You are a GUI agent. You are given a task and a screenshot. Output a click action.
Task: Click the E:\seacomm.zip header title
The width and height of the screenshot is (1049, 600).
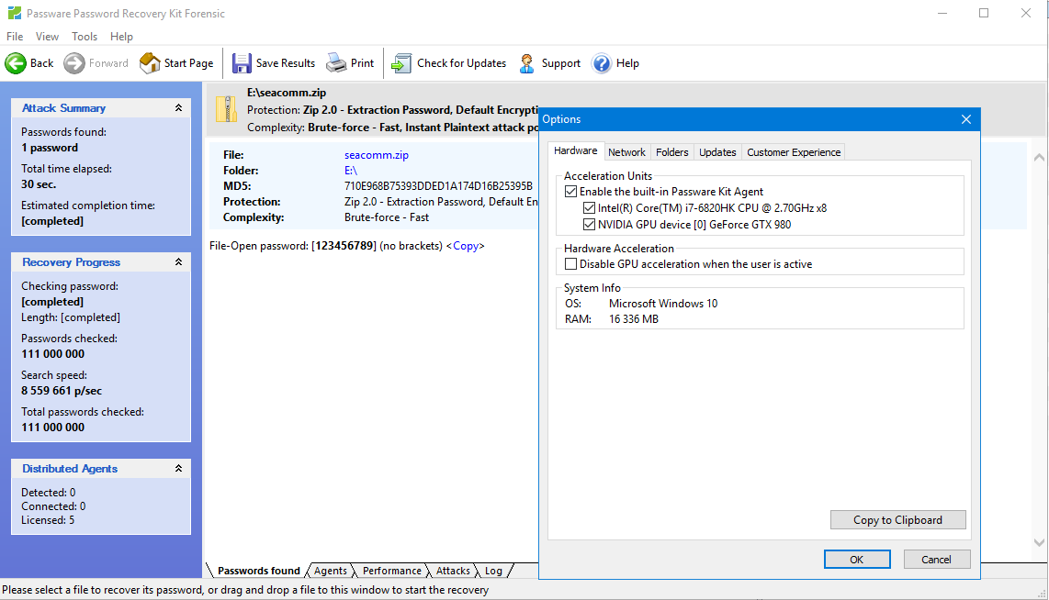coord(287,93)
